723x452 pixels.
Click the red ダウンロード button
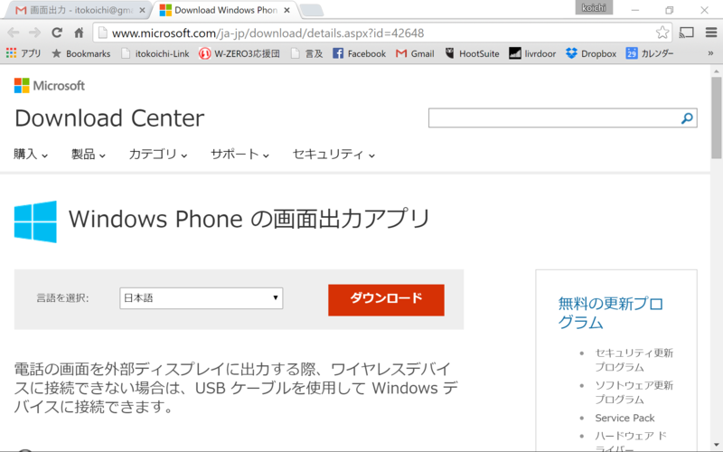pos(387,300)
